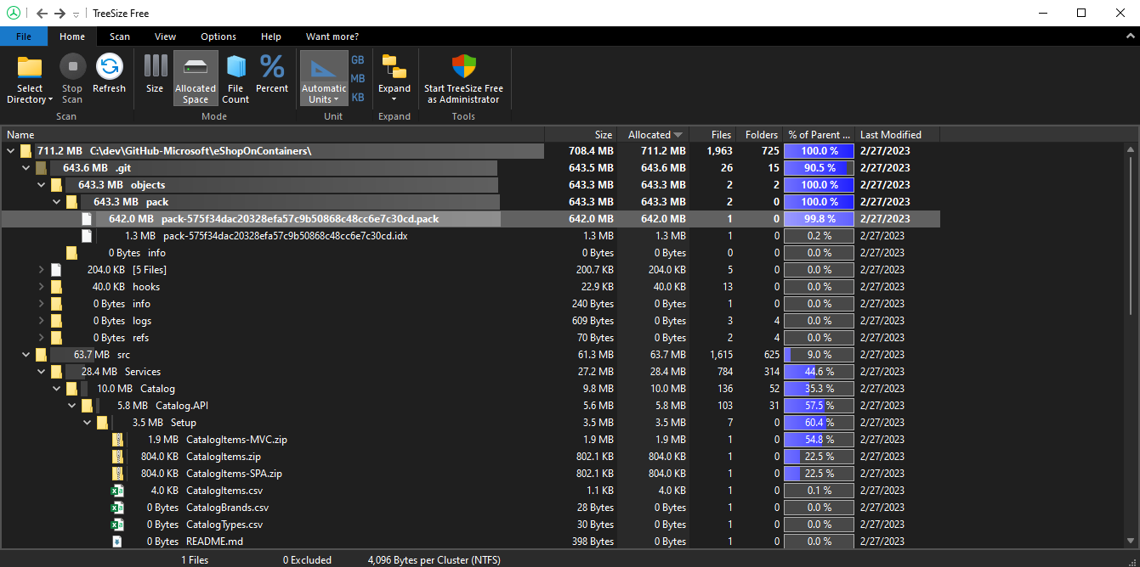Collapse the objects folder
1140x567 pixels.
pyautogui.click(x=41, y=185)
